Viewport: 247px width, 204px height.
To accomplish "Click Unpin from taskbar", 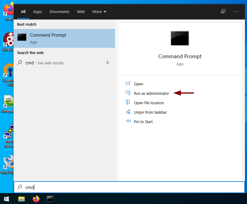I will [150, 112].
